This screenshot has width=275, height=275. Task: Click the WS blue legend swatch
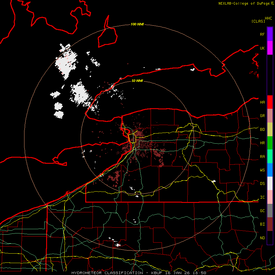pos(270,170)
